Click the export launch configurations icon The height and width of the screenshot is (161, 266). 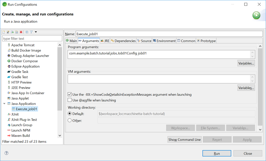point(12,32)
